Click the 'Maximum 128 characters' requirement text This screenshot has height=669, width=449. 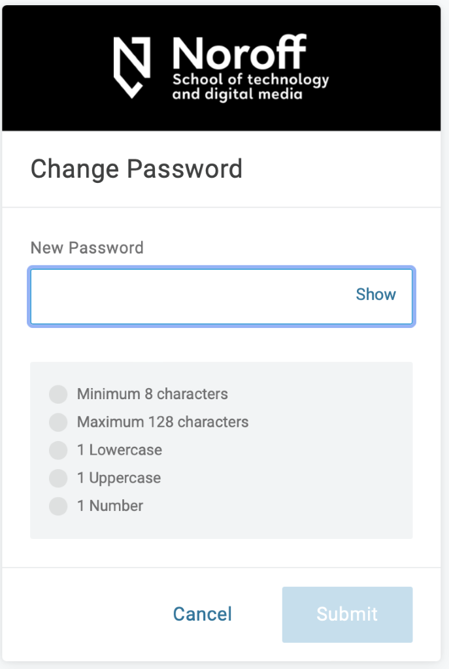pyautogui.click(x=163, y=422)
